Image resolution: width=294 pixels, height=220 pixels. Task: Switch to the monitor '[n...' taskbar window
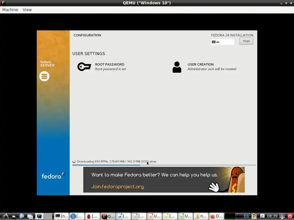(x=62, y=216)
